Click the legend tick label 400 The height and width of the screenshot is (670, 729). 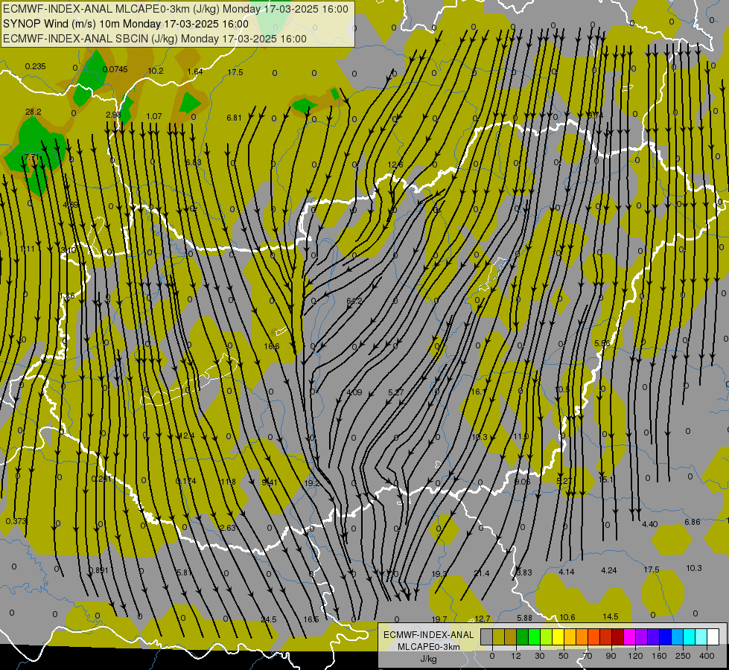(x=707, y=656)
